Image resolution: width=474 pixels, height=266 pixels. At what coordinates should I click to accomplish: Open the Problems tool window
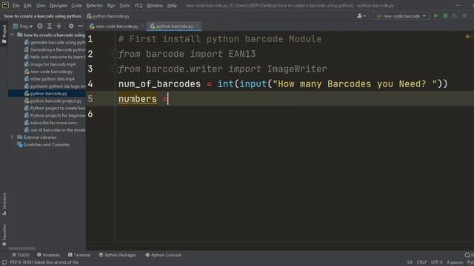[48, 255]
